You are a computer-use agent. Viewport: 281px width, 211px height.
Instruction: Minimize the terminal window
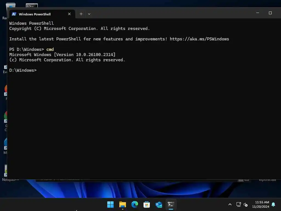258,13
